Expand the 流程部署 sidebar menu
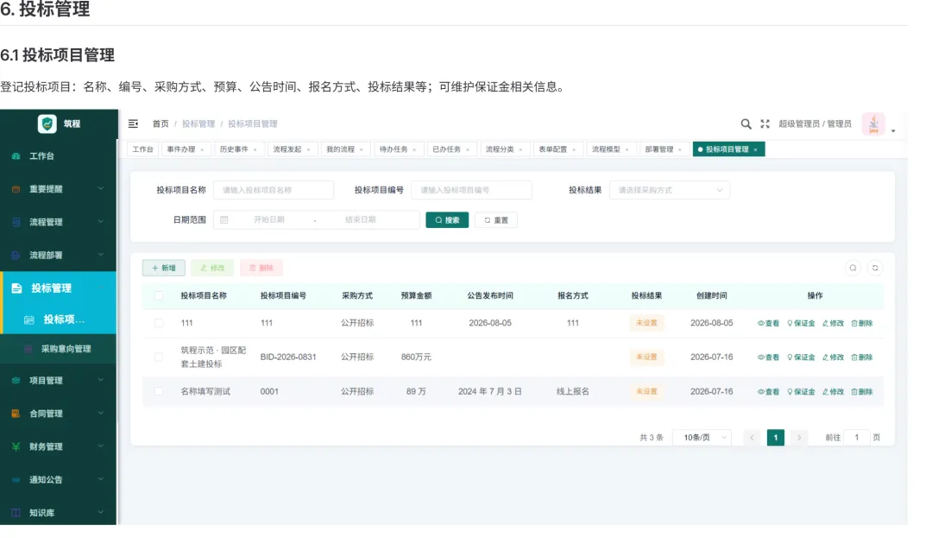Image resolution: width=932 pixels, height=538 pixels. pos(59,255)
